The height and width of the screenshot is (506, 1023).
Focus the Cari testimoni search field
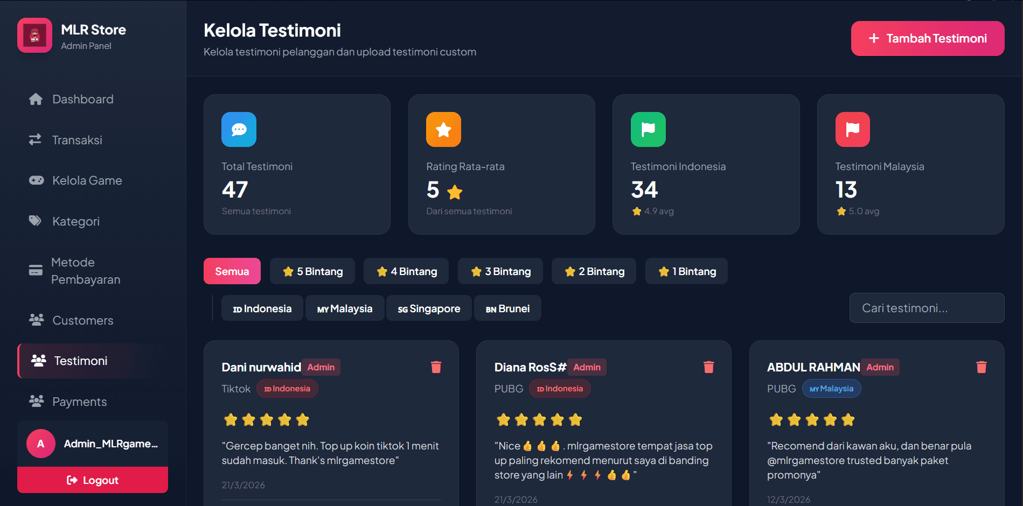pos(927,308)
